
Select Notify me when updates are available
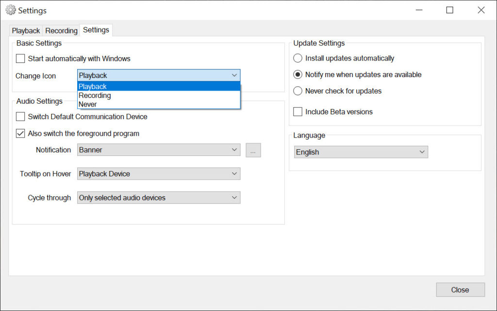coord(298,75)
